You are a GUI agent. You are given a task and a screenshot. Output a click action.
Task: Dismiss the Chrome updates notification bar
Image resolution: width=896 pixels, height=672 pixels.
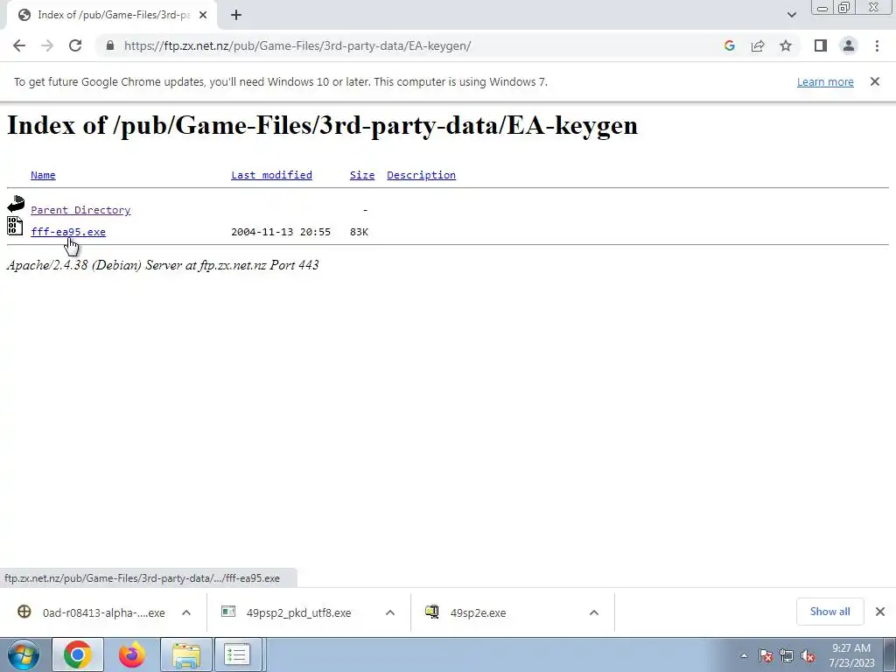[875, 81]
